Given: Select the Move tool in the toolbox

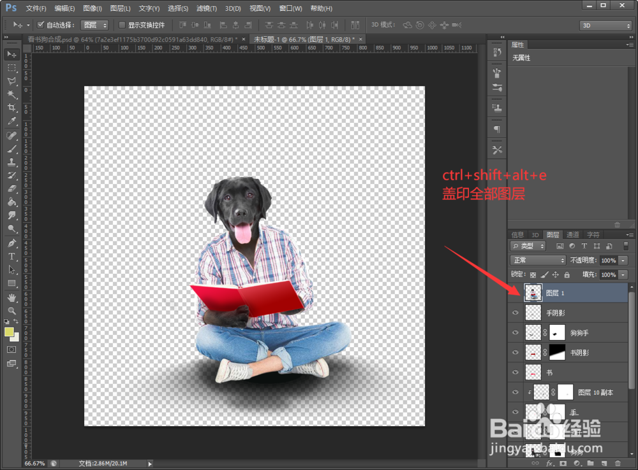Looking at the screenshot, I should pyautogui.click(x=11, y=54).
